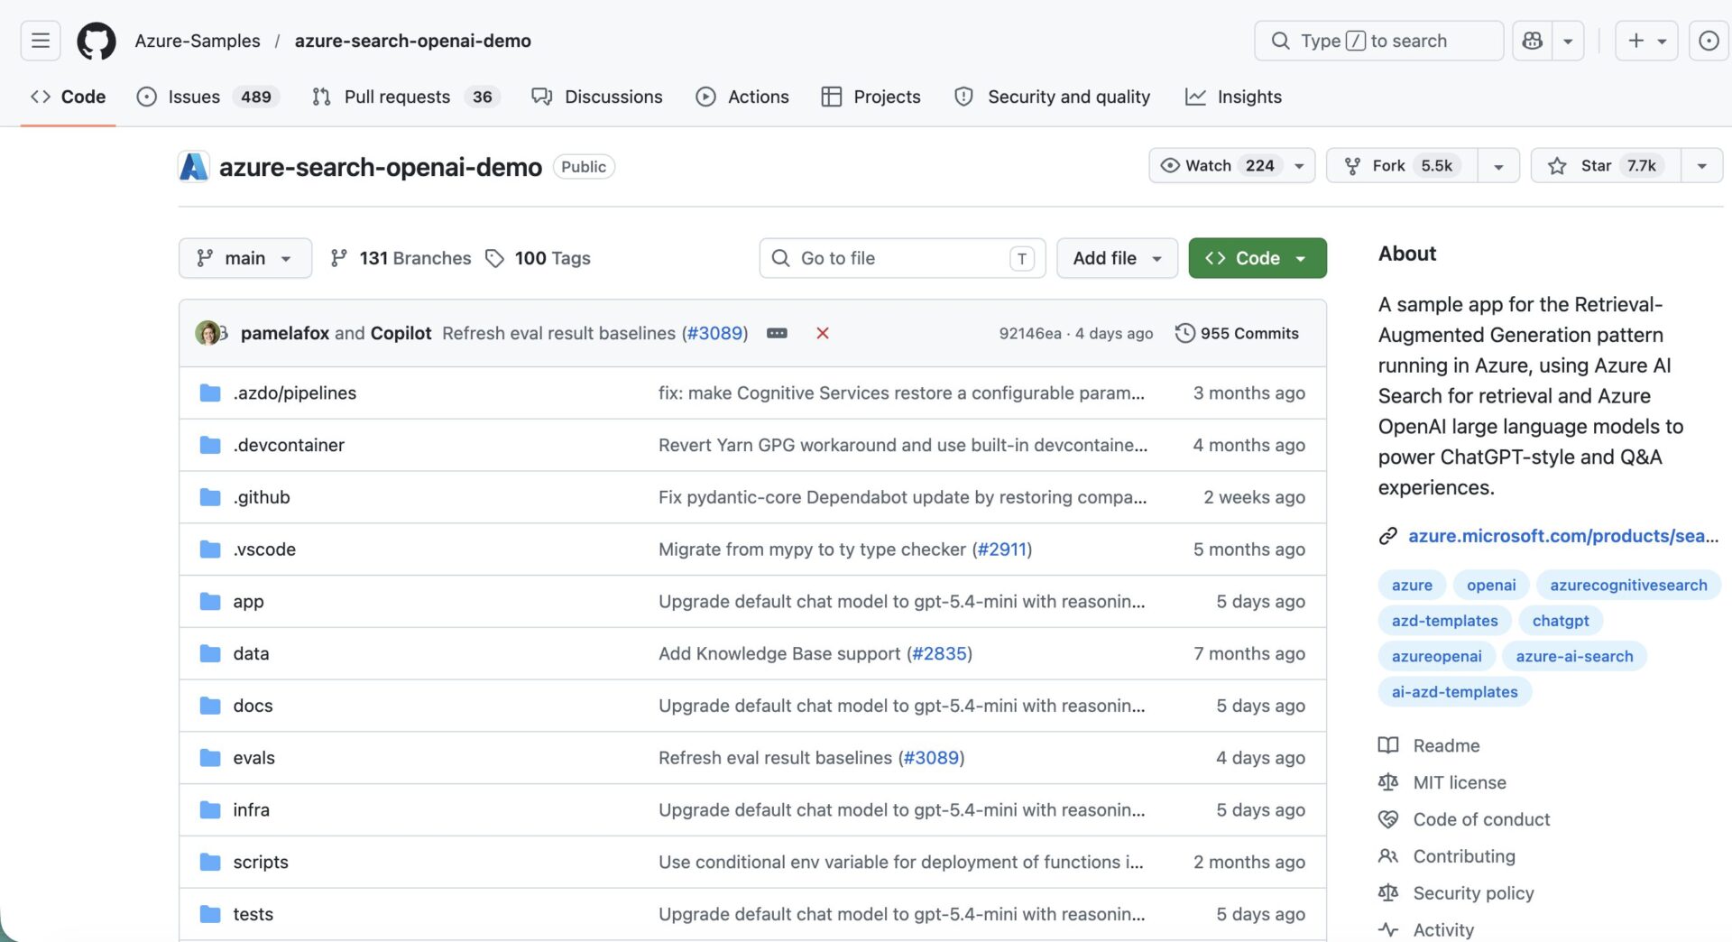
Task: View the 131 Branches link
Action: [x=401, y=258]
